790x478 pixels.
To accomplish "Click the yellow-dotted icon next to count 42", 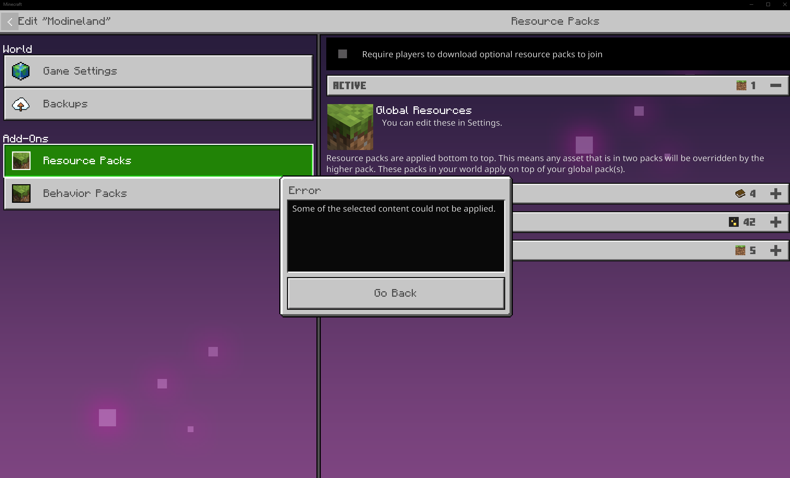I will coord(734,222).
